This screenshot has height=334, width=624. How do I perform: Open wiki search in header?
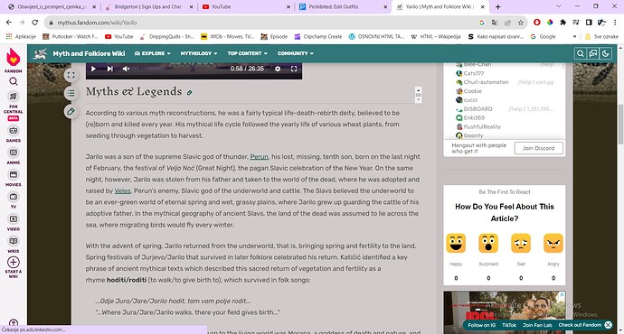tap(581, 53)
